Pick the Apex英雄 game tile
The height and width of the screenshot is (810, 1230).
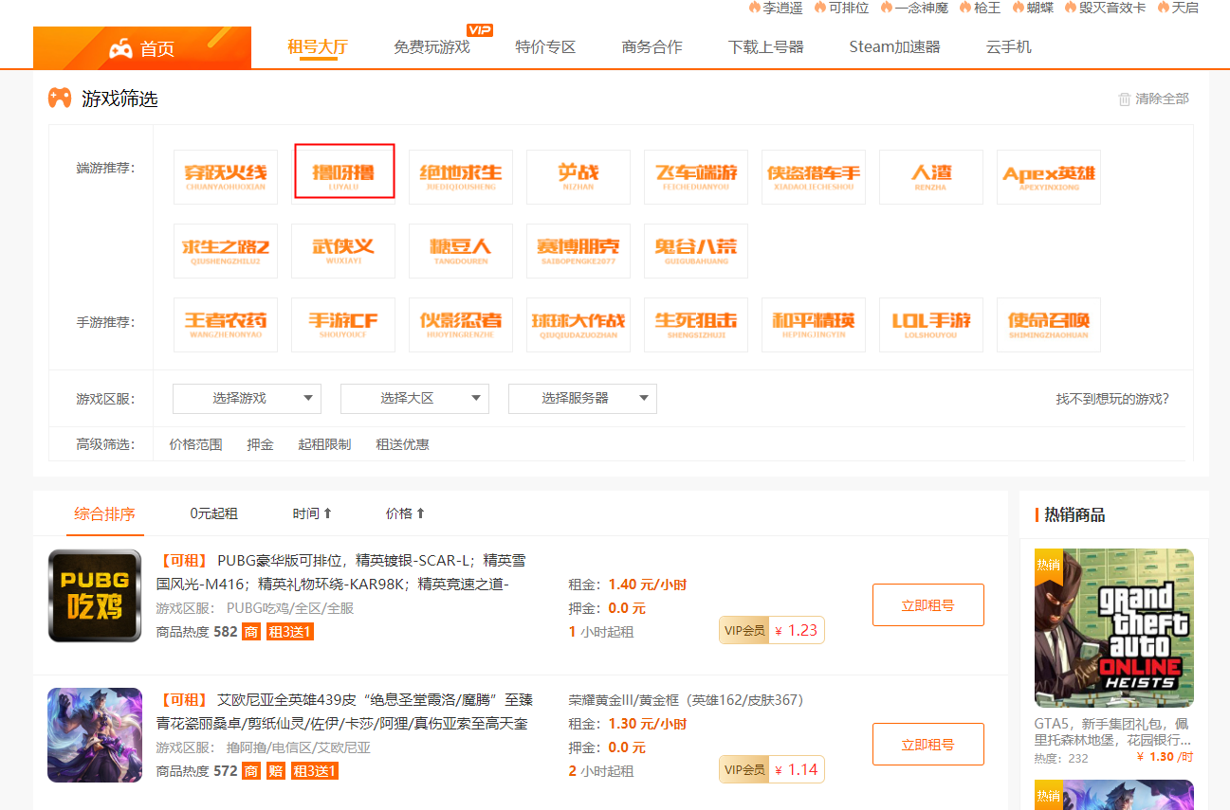[1048, 176]
